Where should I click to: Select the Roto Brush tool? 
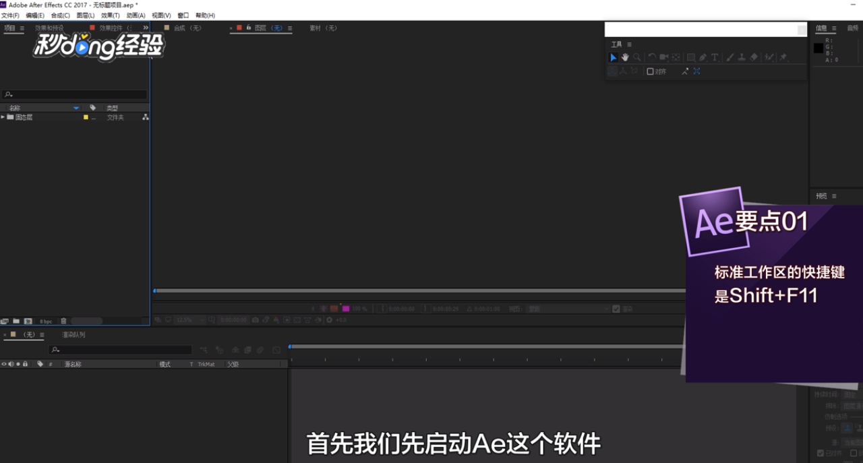point(769,57)
